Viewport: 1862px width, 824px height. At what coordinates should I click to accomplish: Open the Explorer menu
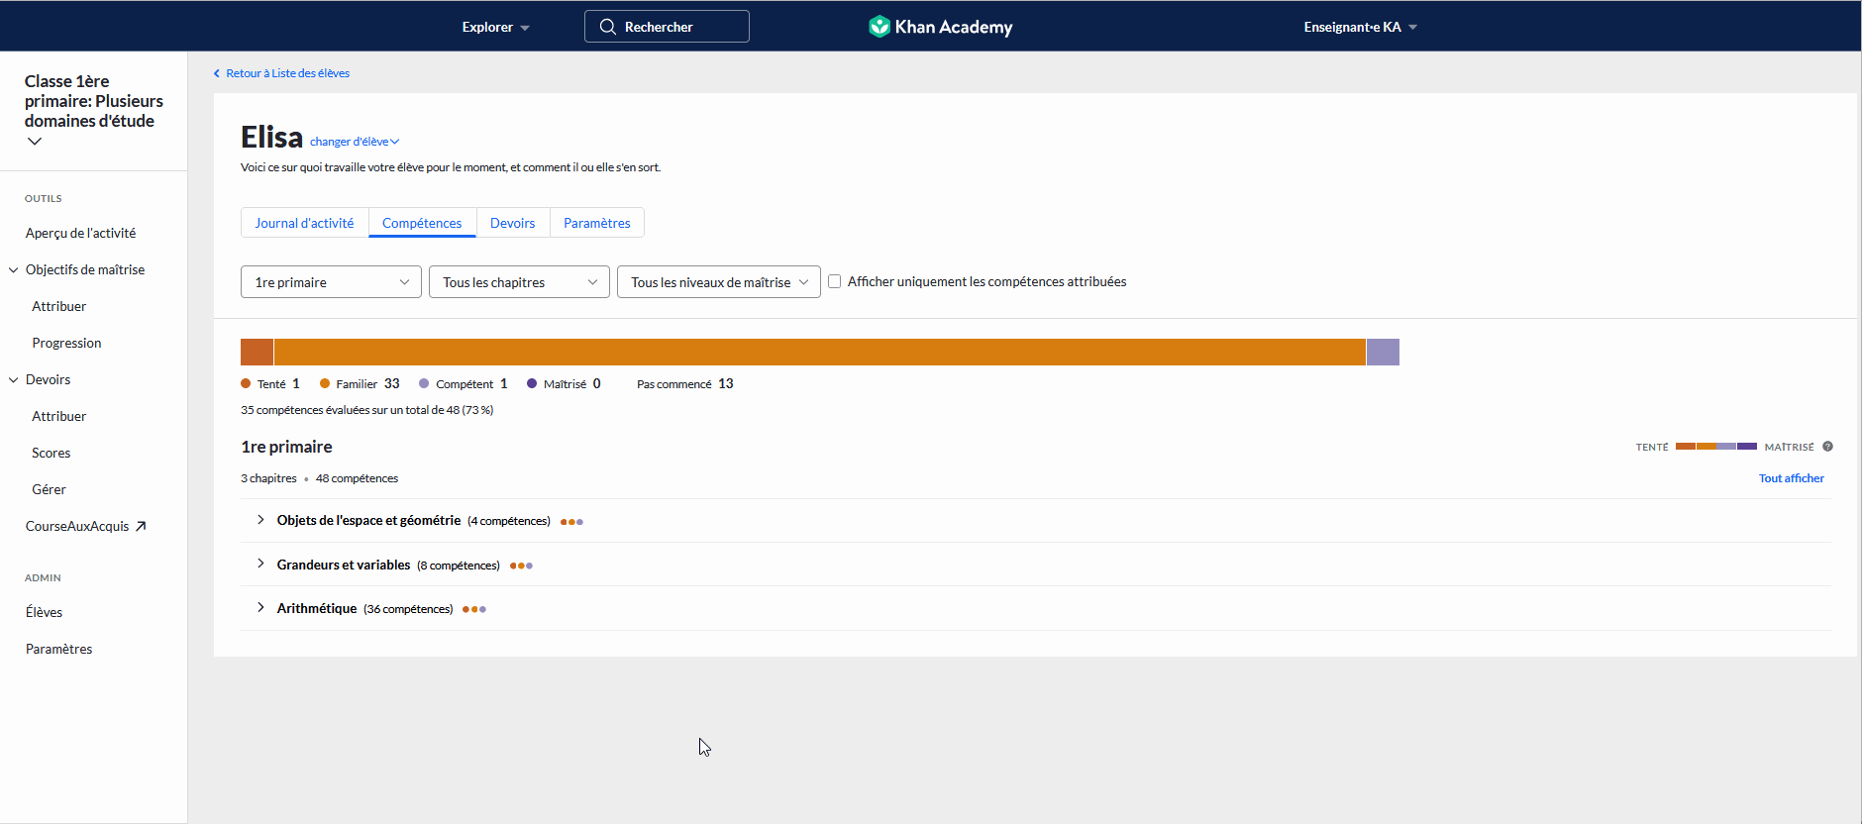(495, 27)
